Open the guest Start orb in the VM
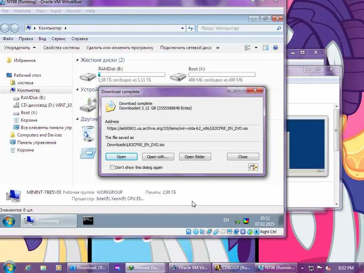 pos(9,220)
